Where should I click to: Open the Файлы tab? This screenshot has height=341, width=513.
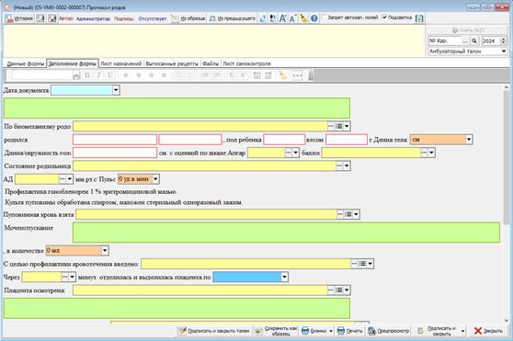(x=211, y=63)
